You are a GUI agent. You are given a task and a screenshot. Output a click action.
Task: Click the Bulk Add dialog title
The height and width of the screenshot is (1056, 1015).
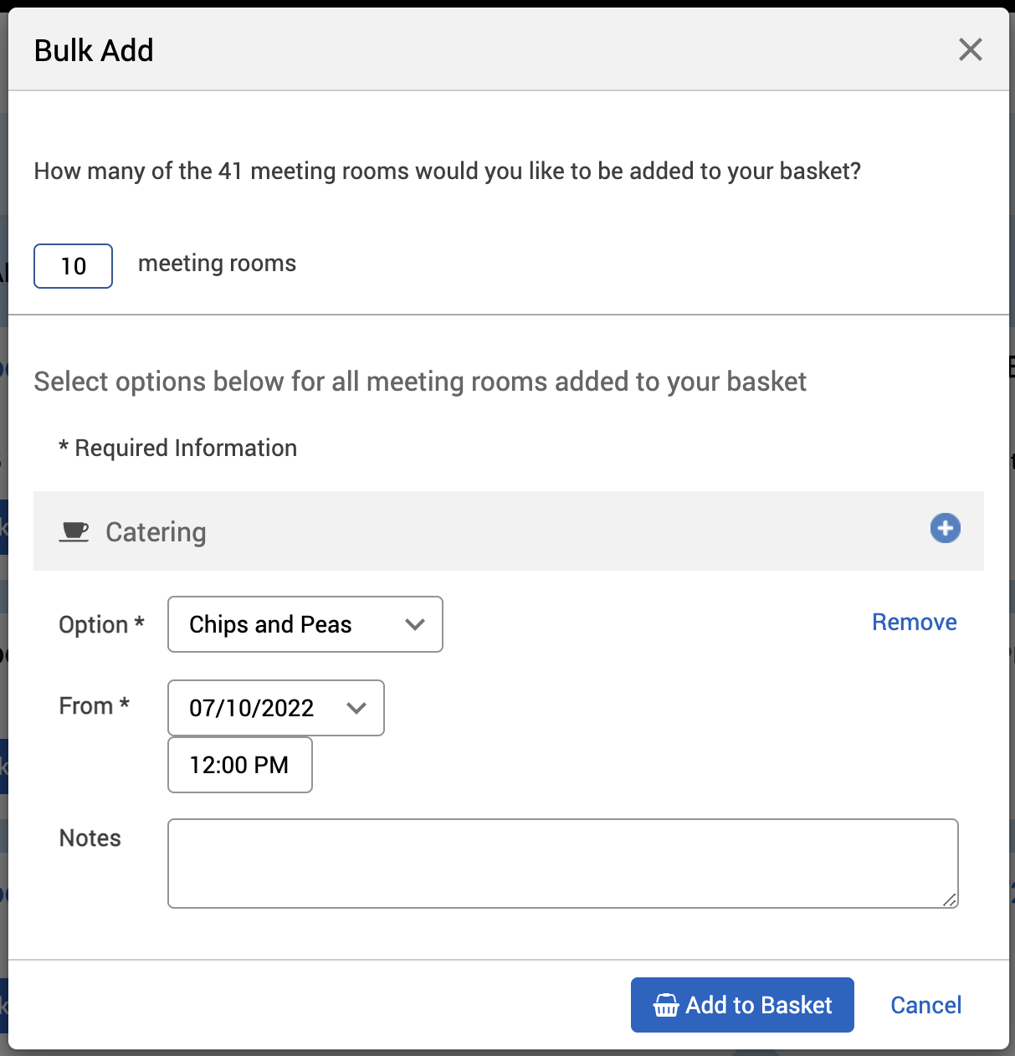click(94, 50)
